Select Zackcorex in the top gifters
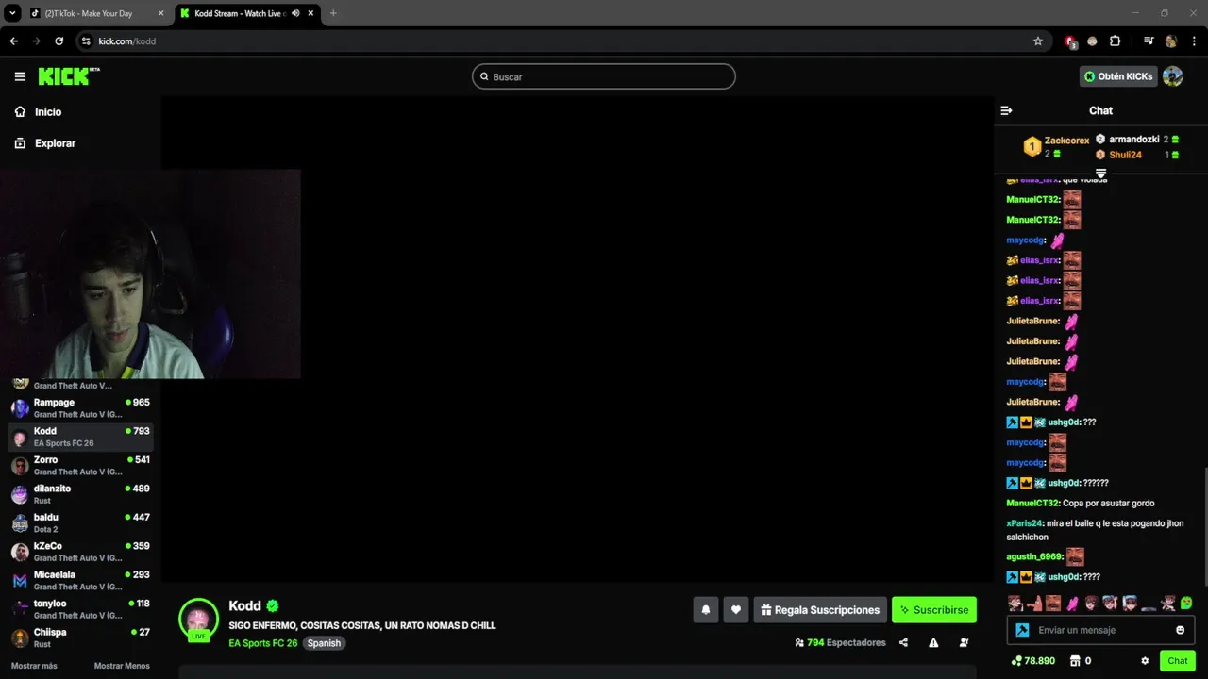Image resolution: width=1208 pixels, height=679 pixels. click(1066, 141)
